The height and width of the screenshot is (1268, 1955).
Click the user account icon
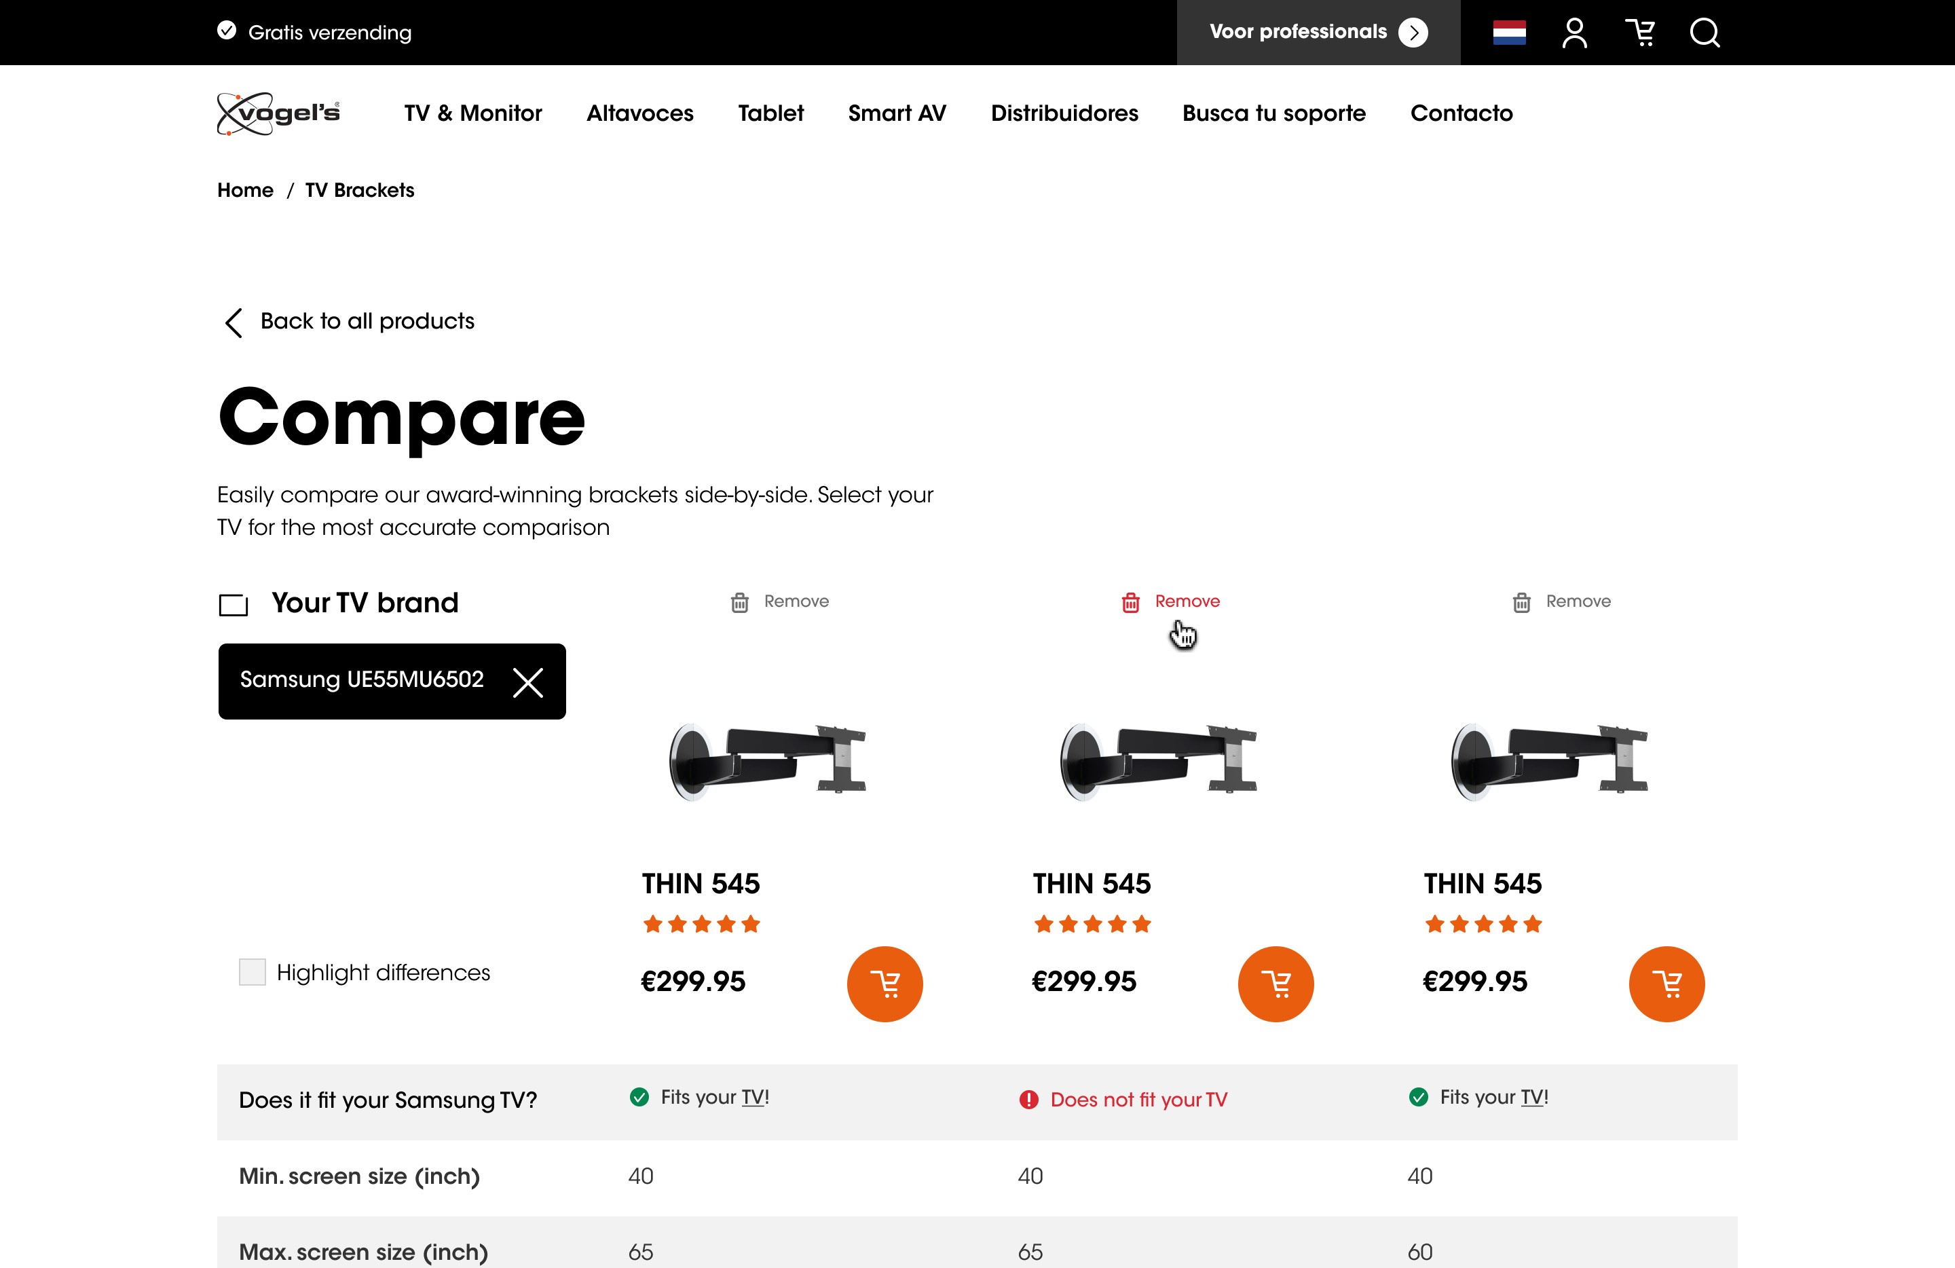coord(1574,33)
